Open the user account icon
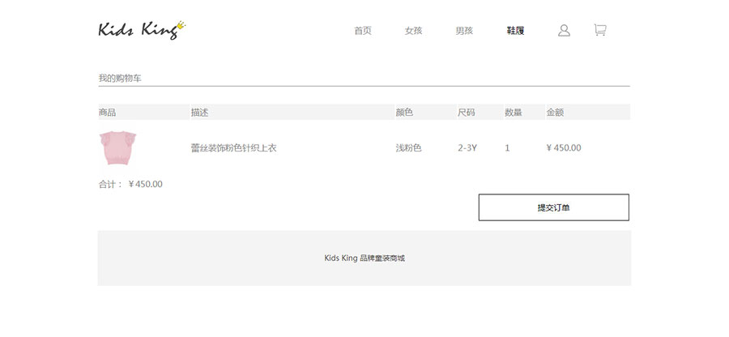729x337 pixels. pos(565,31)
